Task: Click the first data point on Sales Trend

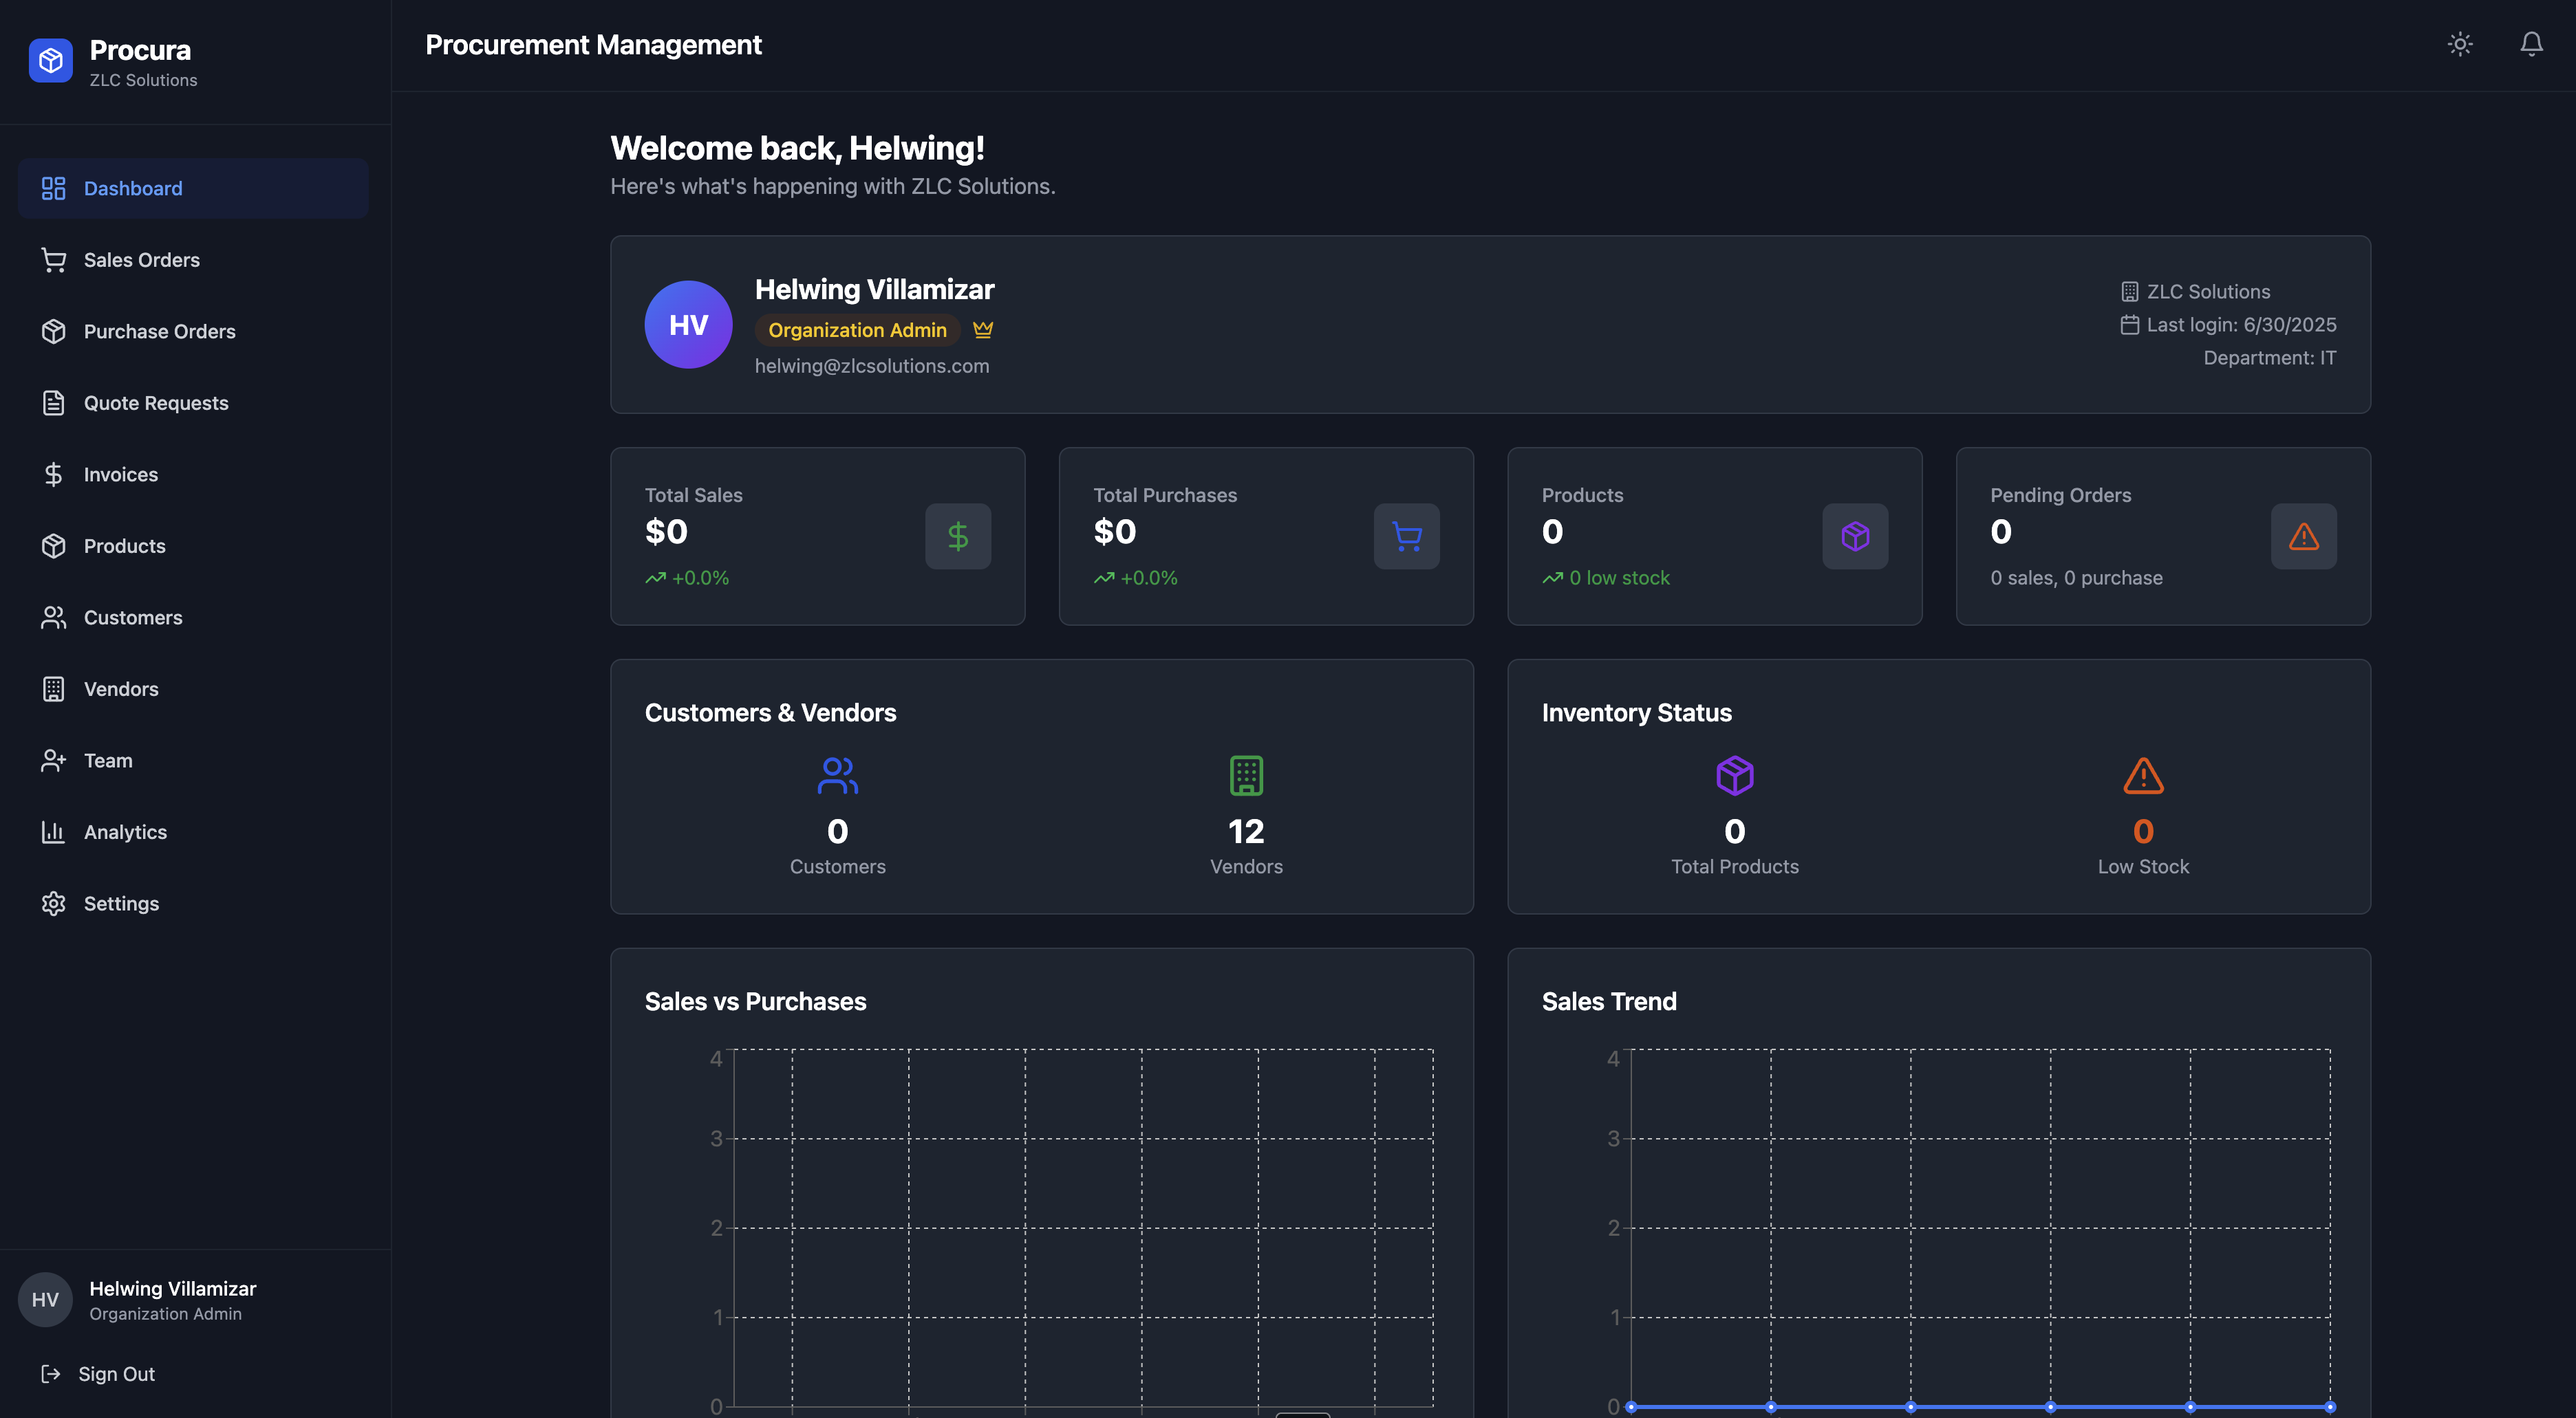Action: (x=1631, y=1407)
